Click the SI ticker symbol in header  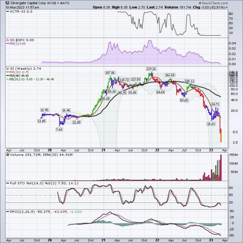[x=7, y=3]
